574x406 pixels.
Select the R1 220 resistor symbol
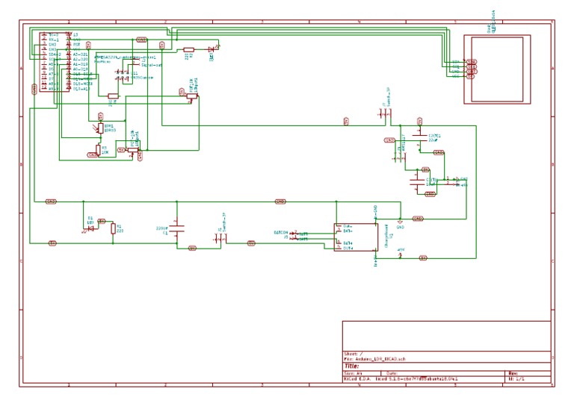[x=113, y=228]
